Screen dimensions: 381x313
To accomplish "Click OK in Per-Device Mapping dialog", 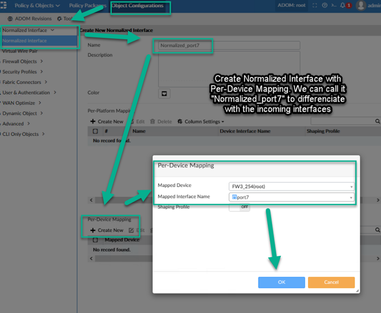I will pos(281,282).
